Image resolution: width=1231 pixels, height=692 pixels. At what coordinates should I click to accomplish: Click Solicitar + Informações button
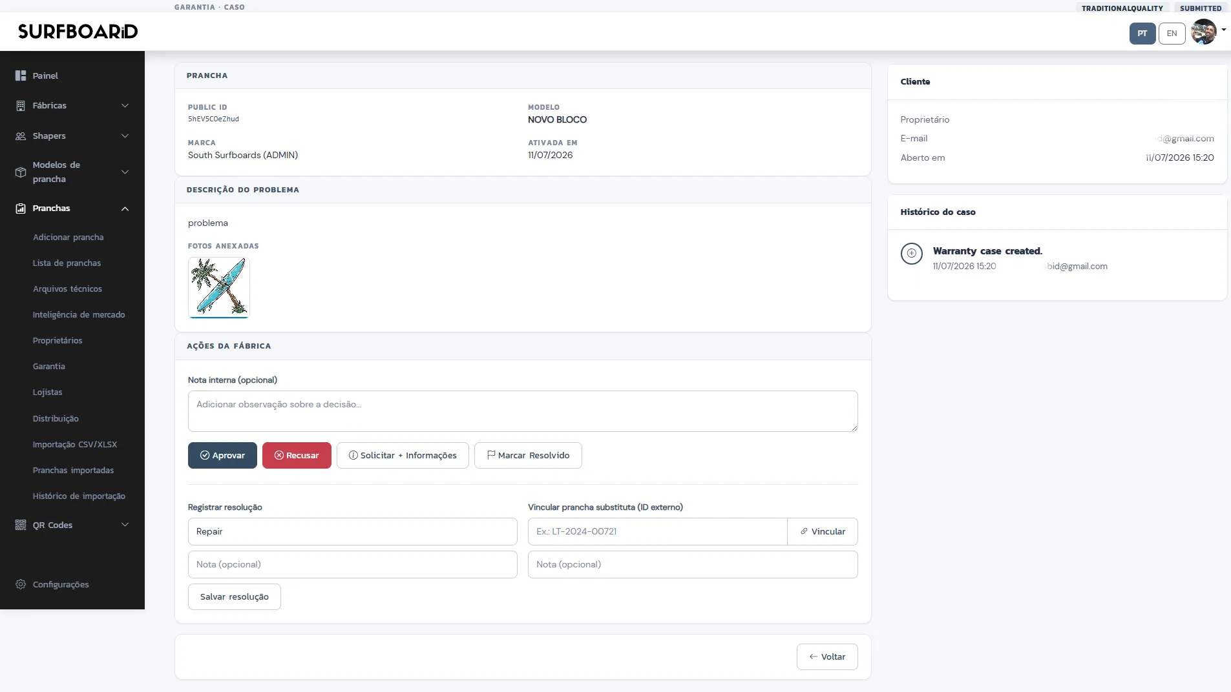click(403, 455)
